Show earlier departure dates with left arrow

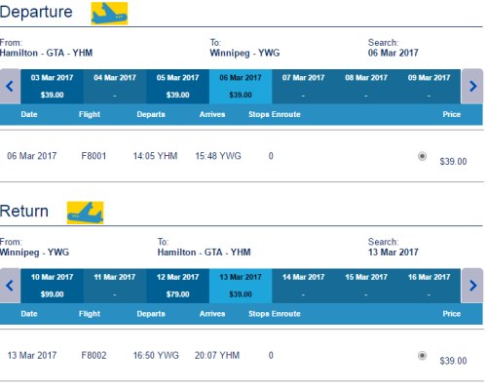click(10, 87)
